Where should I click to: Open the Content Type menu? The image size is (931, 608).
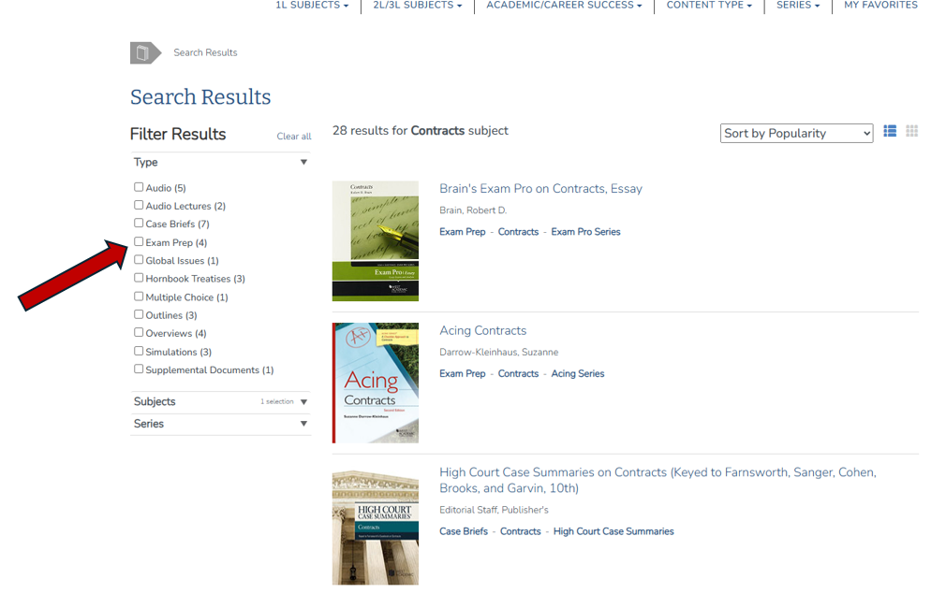click(x=708, y=6)
